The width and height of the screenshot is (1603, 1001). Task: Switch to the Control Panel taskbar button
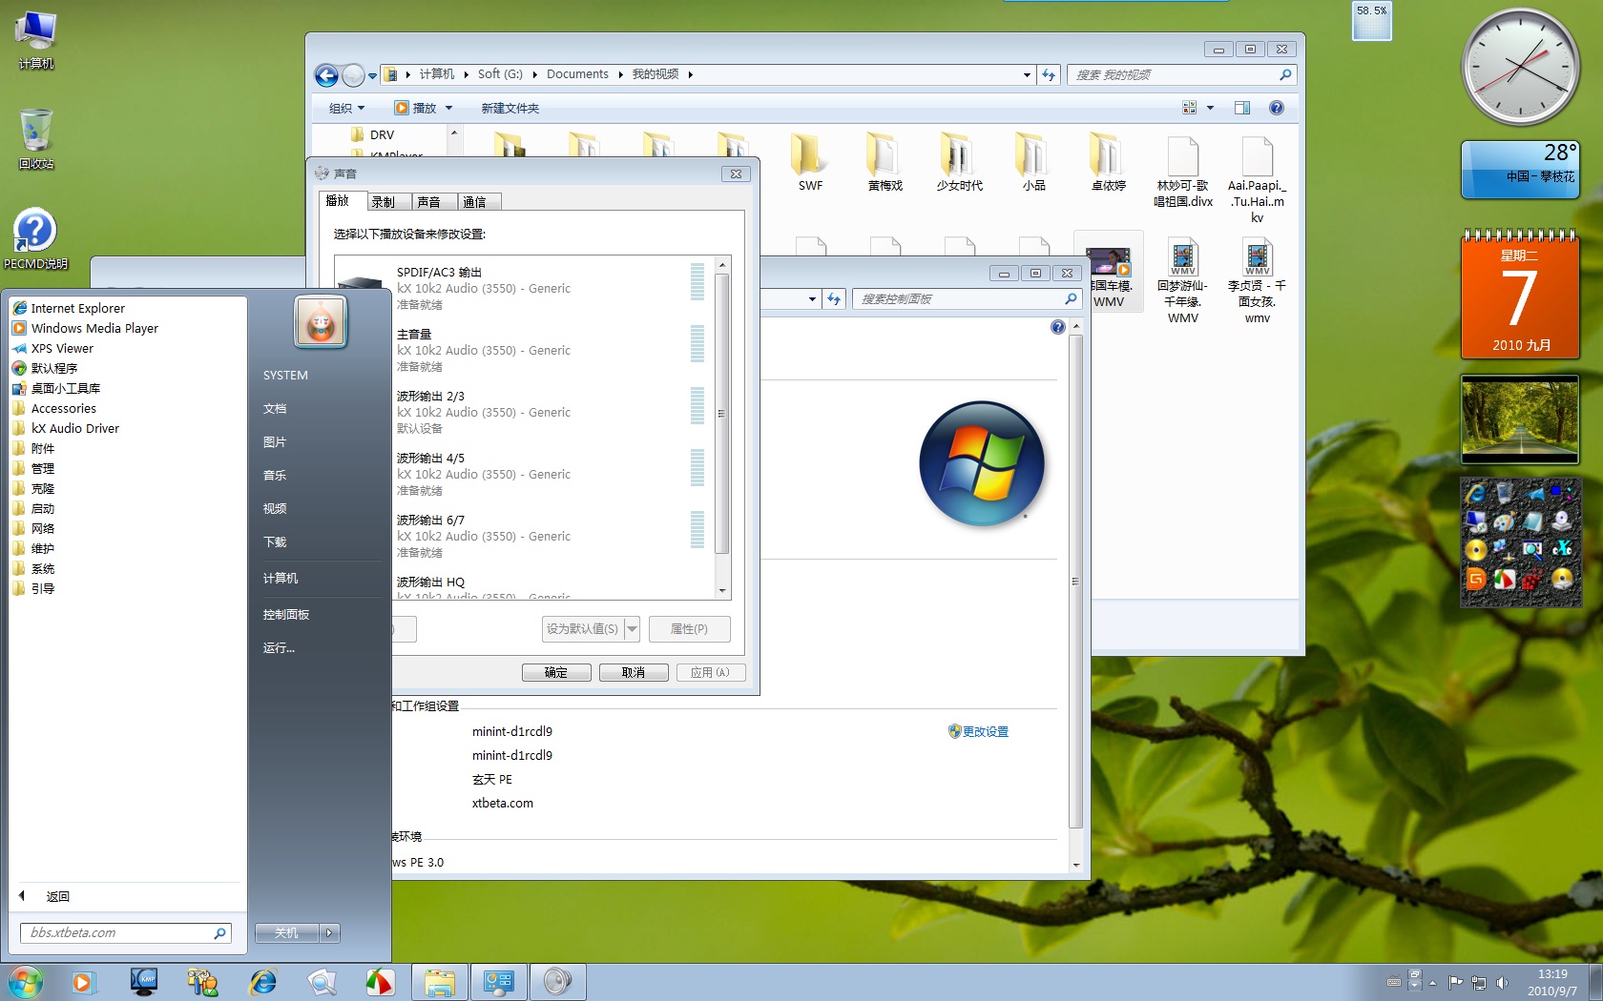point(498,981)
